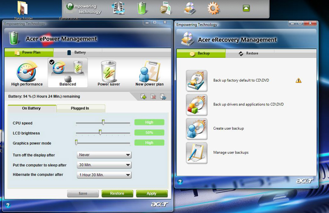Open orange gear eSettings icon in toolbar
The image size is (329, 213).
click(x=213, y=8)
